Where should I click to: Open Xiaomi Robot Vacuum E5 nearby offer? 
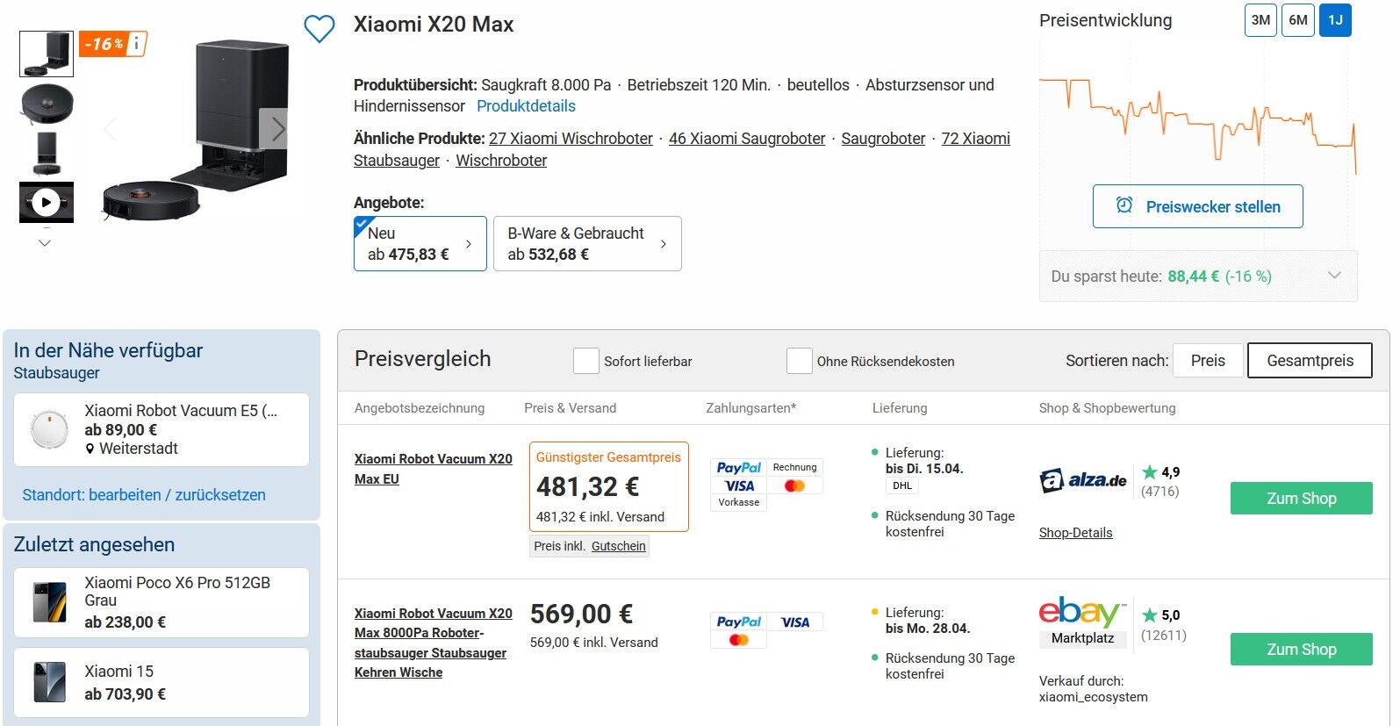coord(162,429)
